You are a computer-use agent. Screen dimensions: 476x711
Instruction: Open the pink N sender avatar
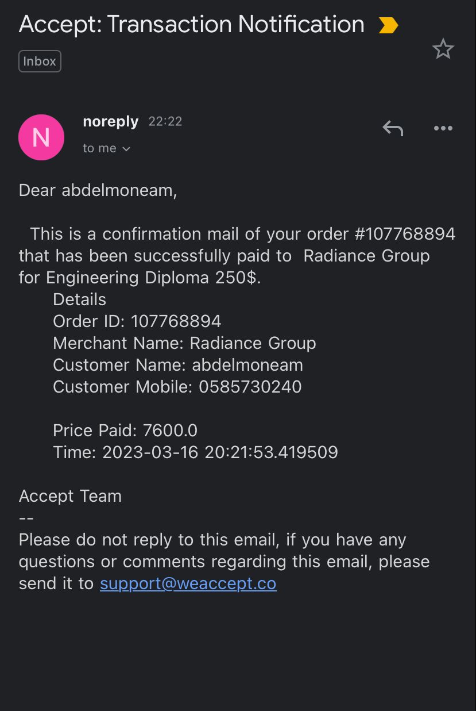coord(41,137)
